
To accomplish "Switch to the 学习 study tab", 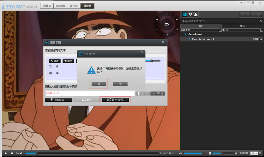I will 243,26.
